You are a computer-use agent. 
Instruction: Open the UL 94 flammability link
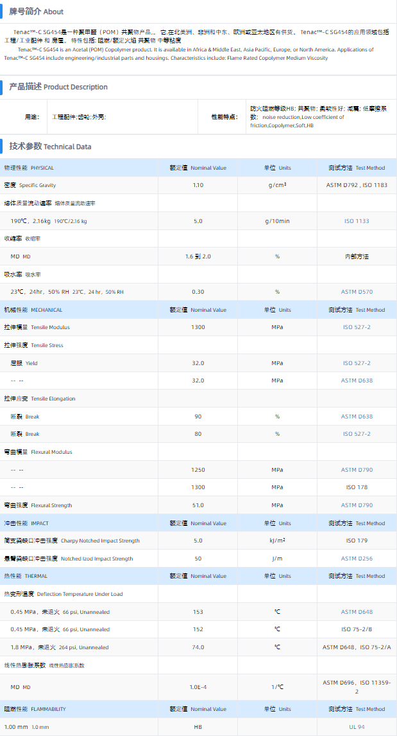tap(357, 727)
